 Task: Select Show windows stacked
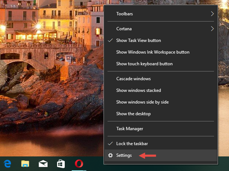tap(139, 90)
